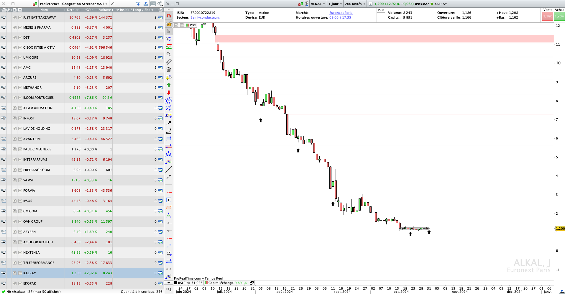Toggle the magnet snap tool
The height and width of the screenshot is (294, 565).
coord(169,16)
